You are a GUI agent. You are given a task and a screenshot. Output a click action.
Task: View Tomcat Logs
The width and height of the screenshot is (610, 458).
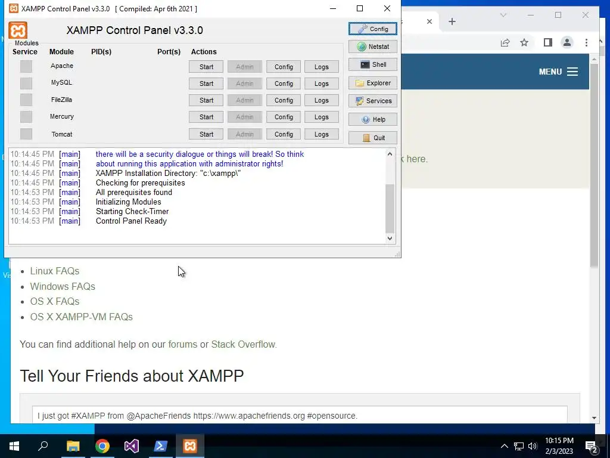point(321,134)
